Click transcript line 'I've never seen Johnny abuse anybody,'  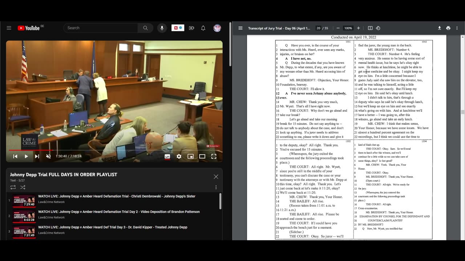pyautogui.click(x=319, y=93)
